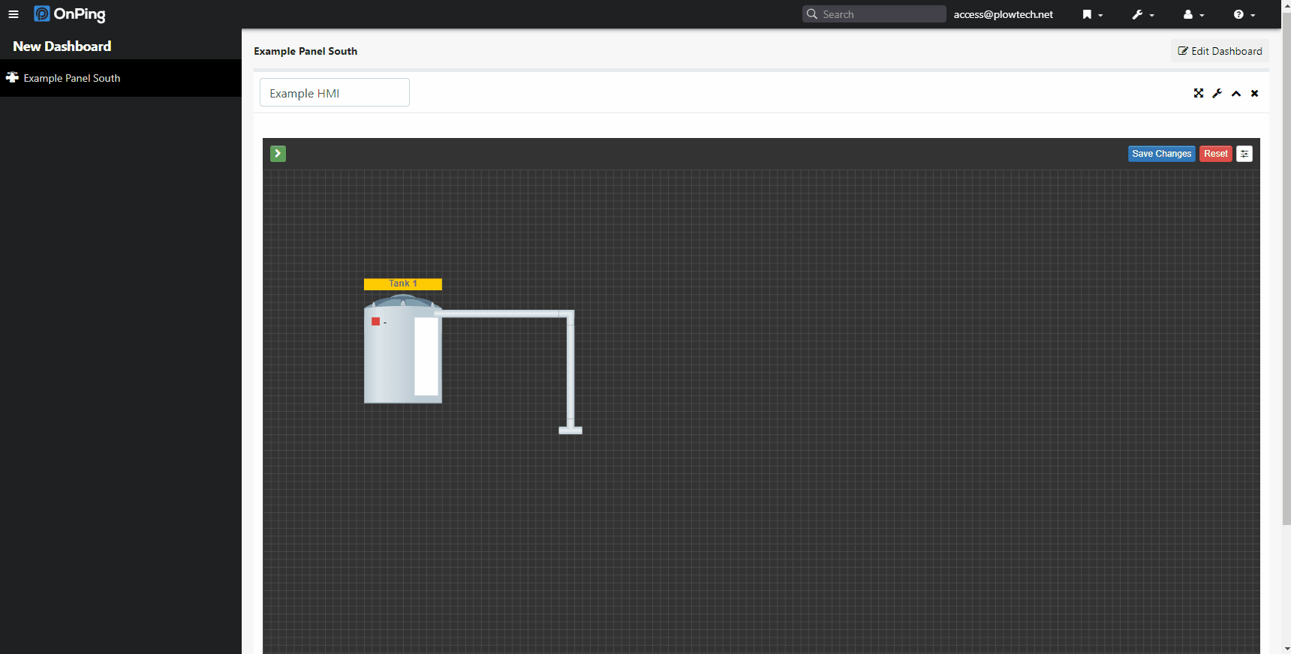Open the tools wrench dropdown in navbar
The height and width of the screenshot is (654, 1291).
point(1142,14)
